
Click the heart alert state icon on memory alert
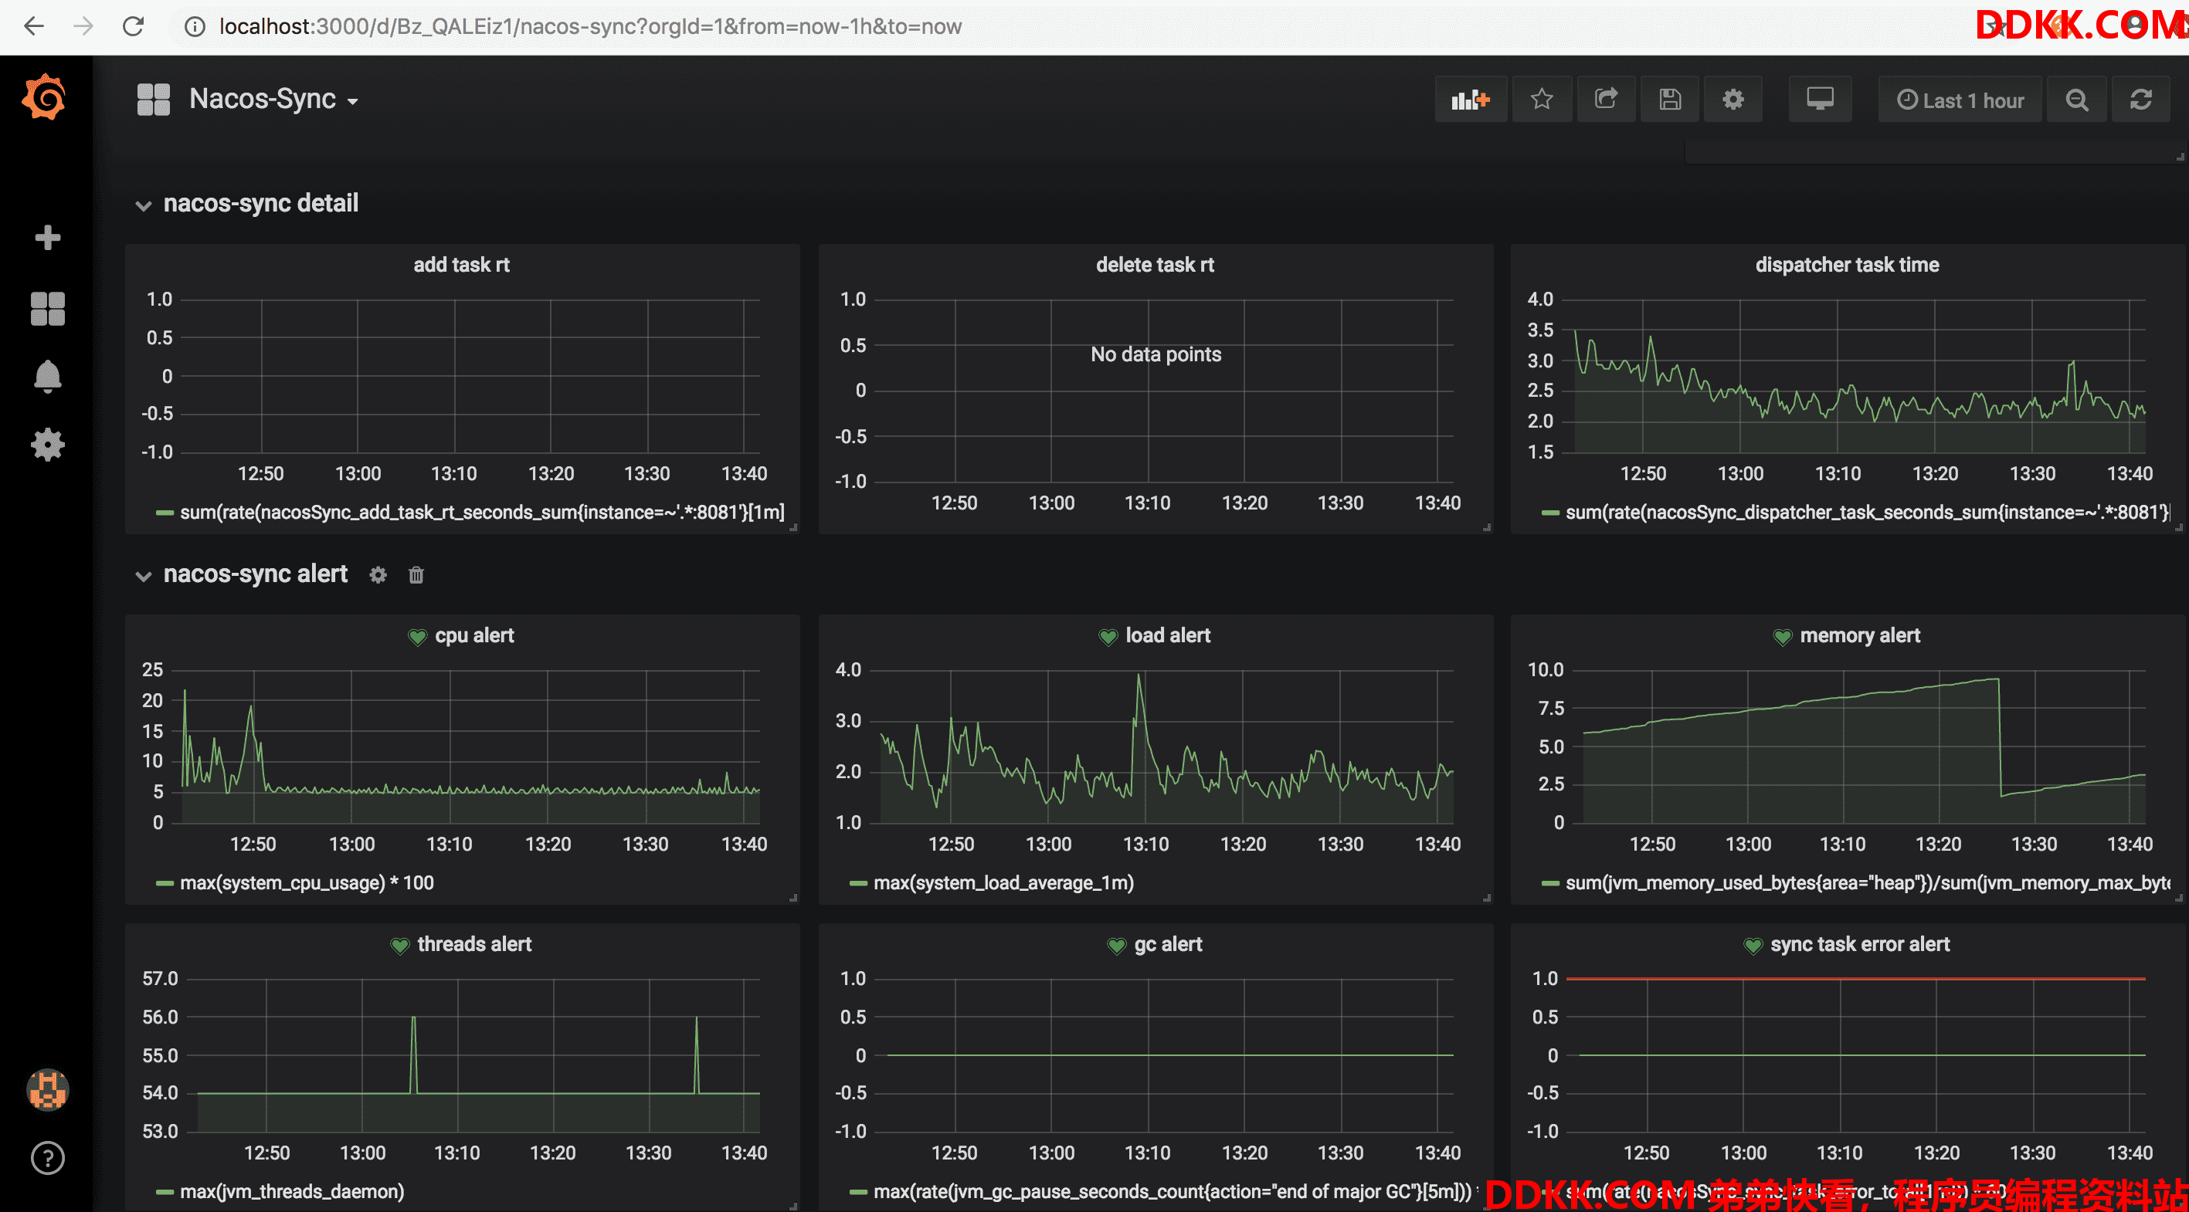1782,636
